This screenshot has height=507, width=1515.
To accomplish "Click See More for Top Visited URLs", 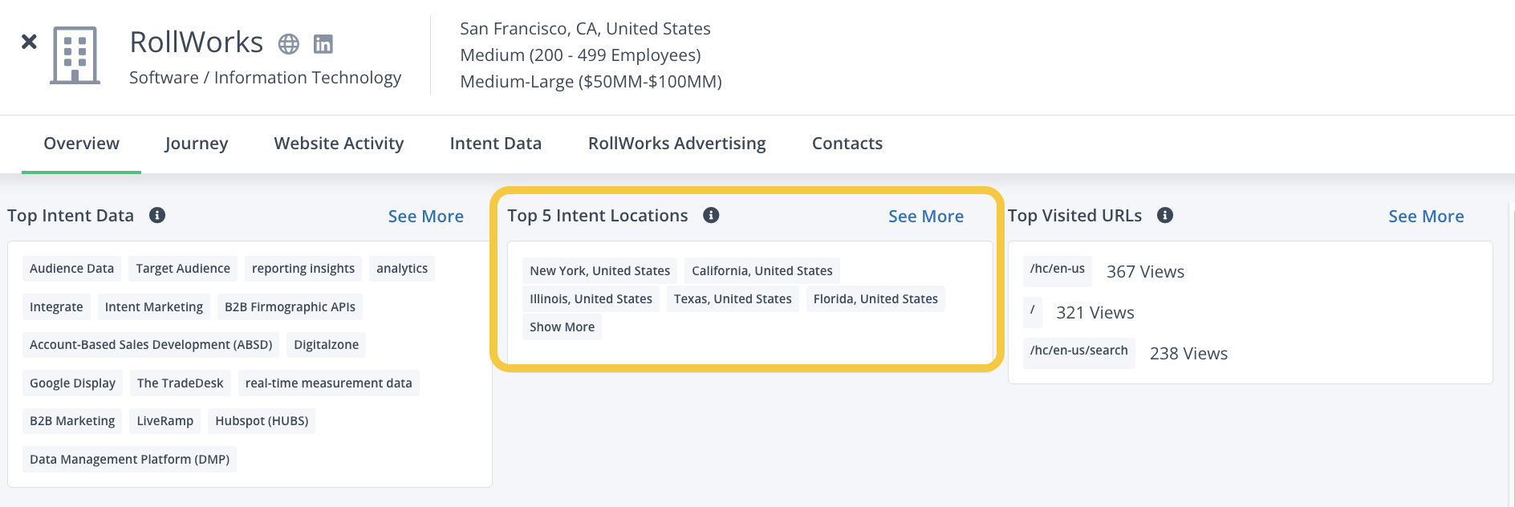I will click(x=1426, y=217).
